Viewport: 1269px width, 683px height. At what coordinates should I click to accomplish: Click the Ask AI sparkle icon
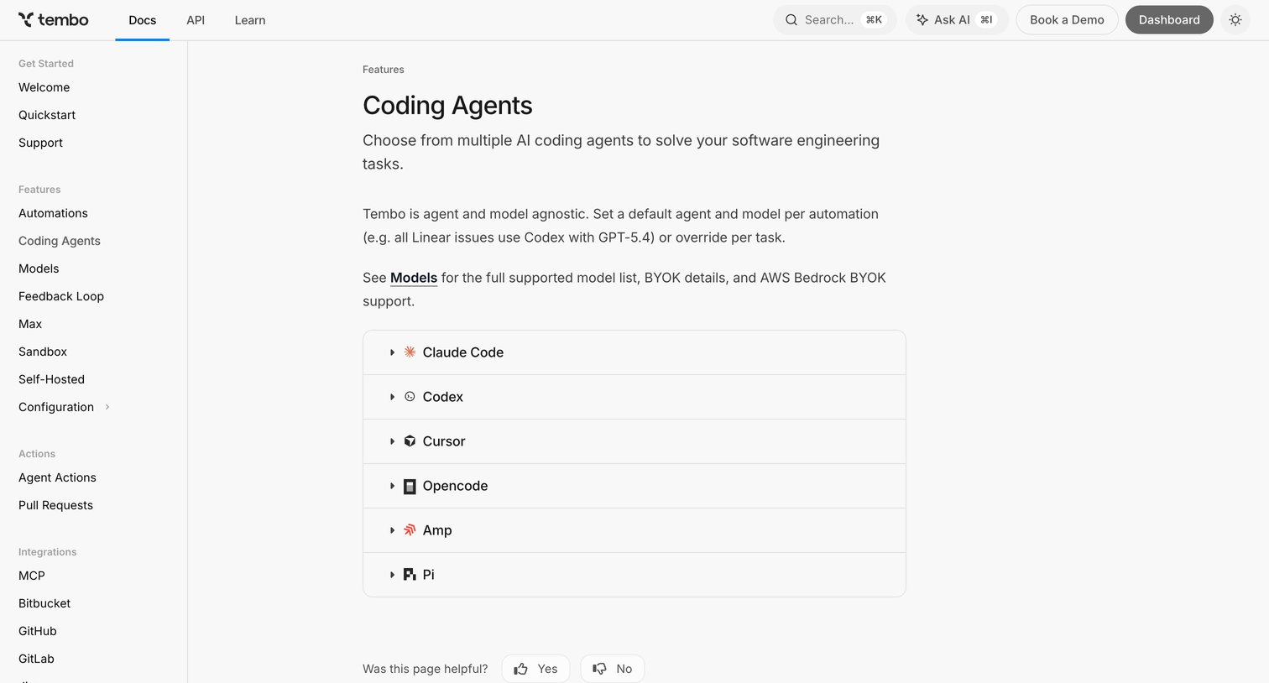[922, 19]
